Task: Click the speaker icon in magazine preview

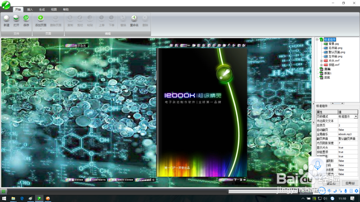Action: pyautogui.click(x=154, y=180)
